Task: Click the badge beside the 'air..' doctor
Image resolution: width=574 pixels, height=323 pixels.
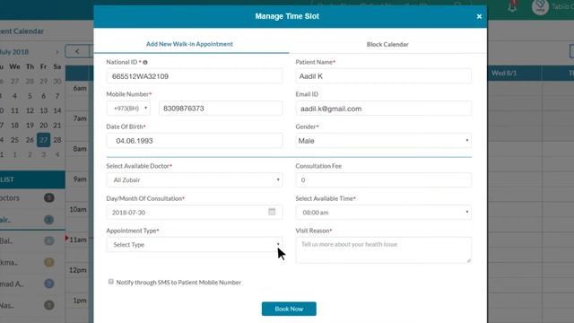Action: coord(49,220)
